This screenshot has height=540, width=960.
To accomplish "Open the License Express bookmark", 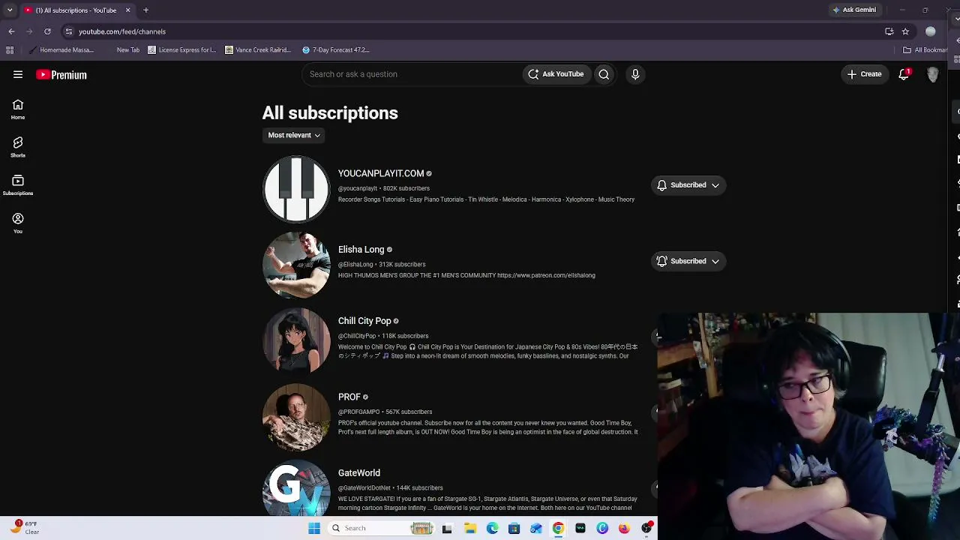I will click(x=182, y=50).
